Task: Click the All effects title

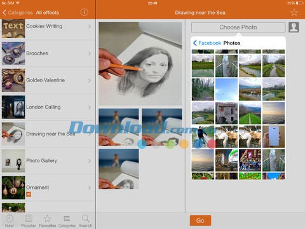Action: [x=48, y=13]
